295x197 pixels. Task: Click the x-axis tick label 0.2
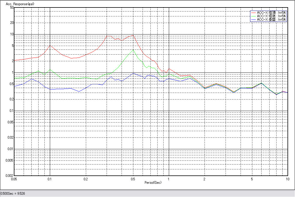point(86,179)
